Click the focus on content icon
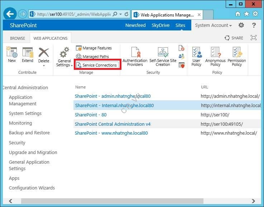This screenshot has width=264, height=207. coord(254,38)
